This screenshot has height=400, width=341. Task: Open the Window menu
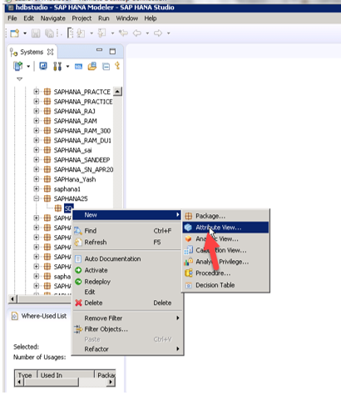127,18
